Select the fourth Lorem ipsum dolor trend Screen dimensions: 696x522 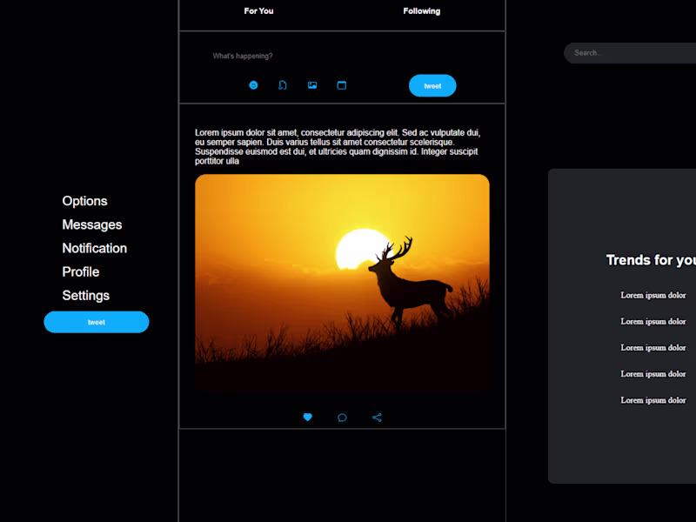[653, 374]
